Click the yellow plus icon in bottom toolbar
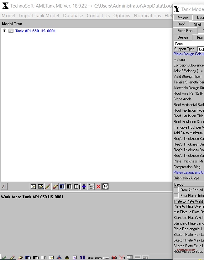 click(67, 258)
